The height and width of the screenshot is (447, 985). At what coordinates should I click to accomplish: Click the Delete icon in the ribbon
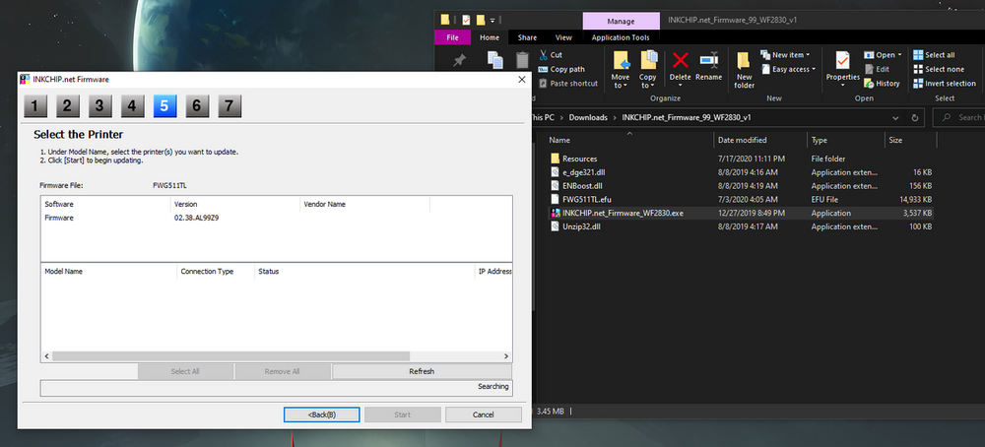point(680,65)
